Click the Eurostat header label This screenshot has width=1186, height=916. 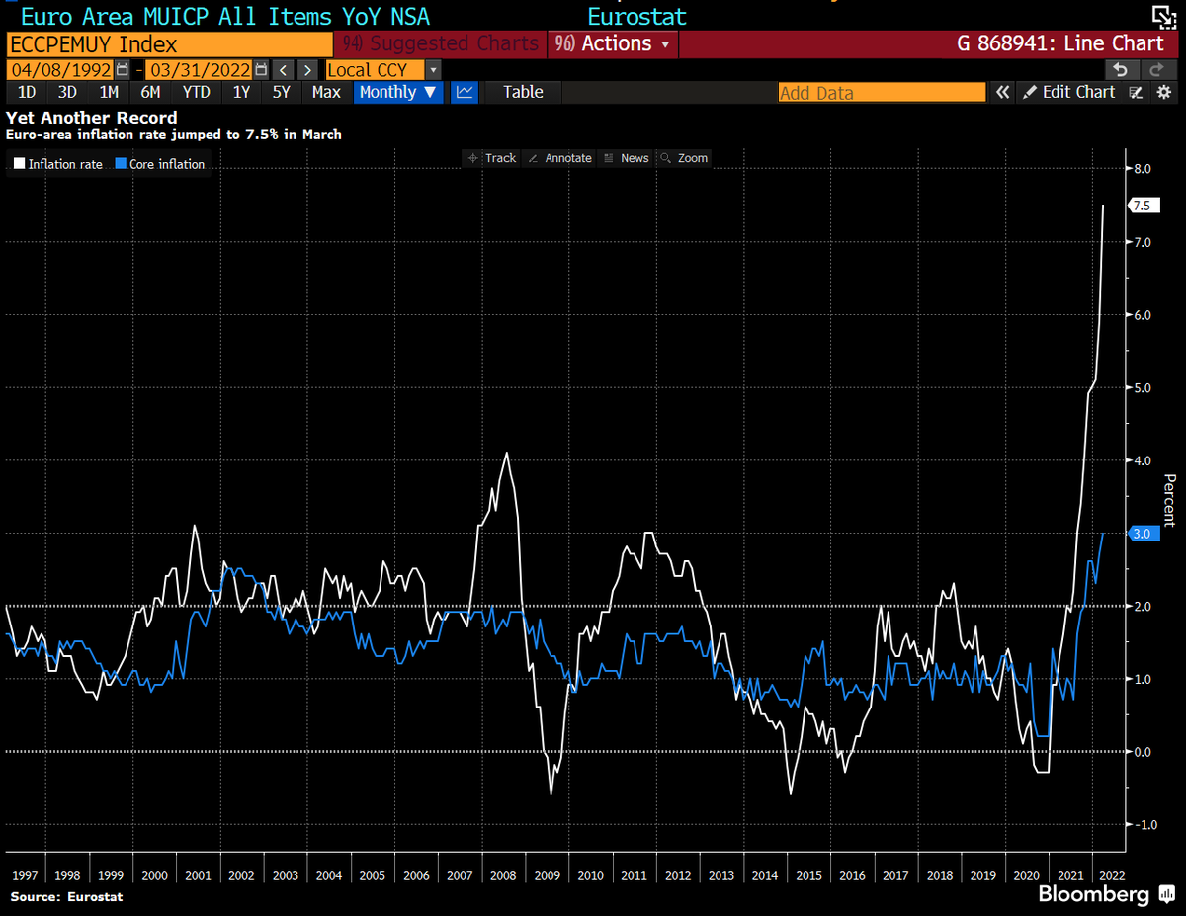click(x=636, y=17)
